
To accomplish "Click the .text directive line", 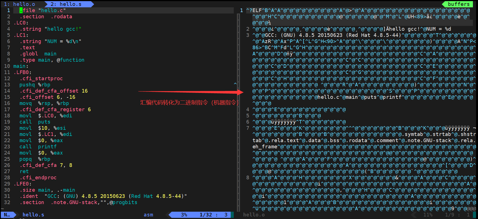I will click(x=27, y=48).
